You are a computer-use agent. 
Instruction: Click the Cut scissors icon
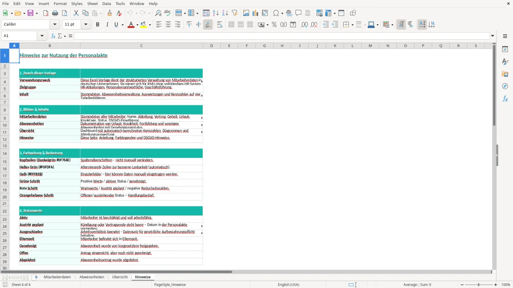[x=76, y=13]
